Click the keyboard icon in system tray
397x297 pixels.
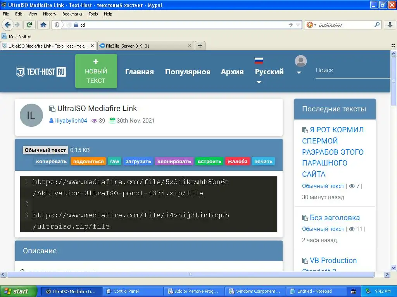point(354,292)
